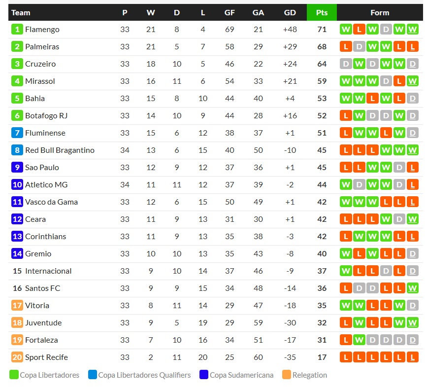425x390 pixels.
Task: Click Flamengo's rank 1 position badge
Action: (17, 30)
